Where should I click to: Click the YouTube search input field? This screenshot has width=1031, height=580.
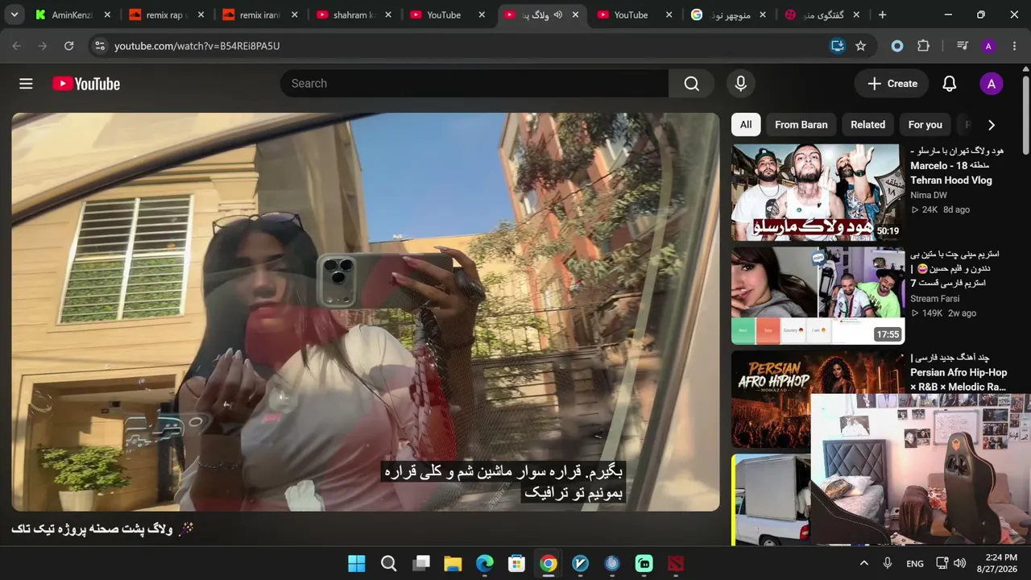tap(474, 84)
